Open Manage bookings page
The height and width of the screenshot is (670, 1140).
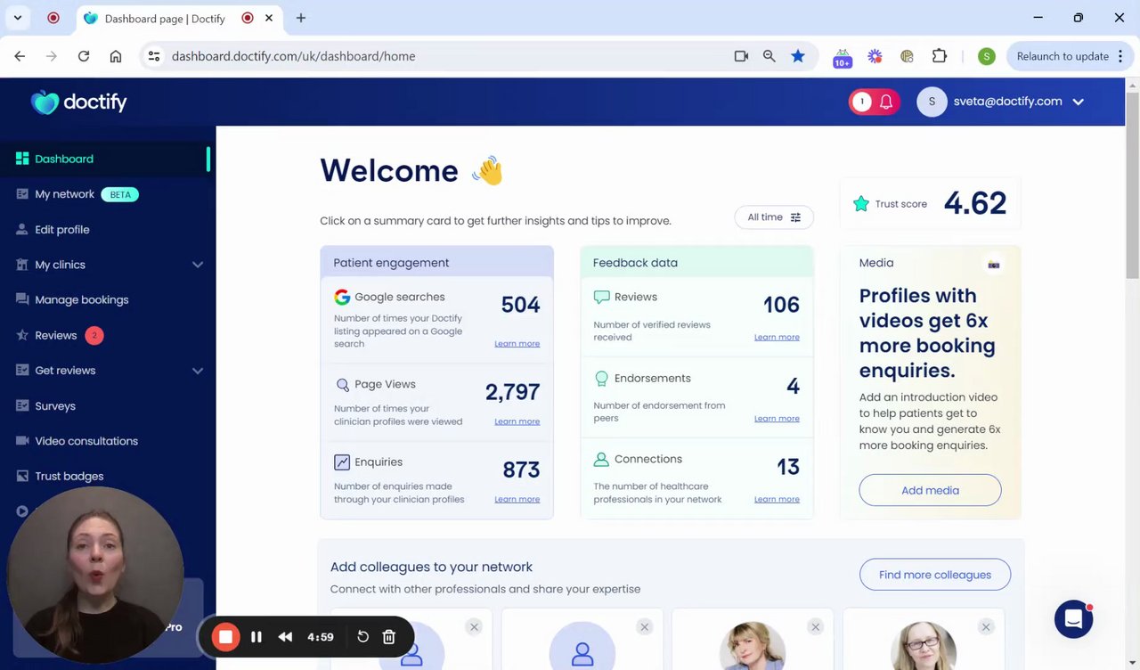82,300
